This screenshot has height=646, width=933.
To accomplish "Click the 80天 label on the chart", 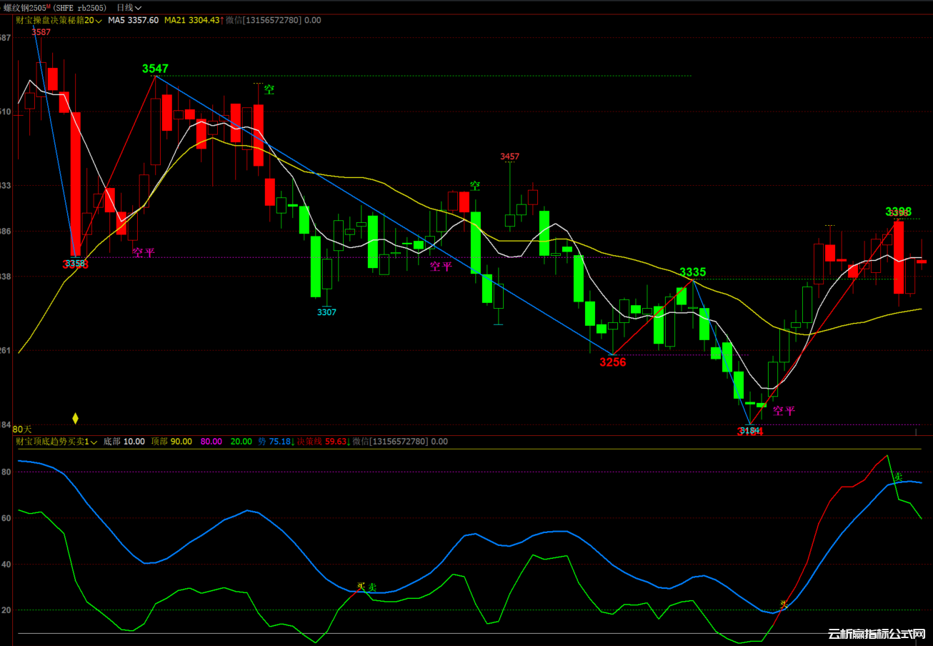I will coord(22,429).
